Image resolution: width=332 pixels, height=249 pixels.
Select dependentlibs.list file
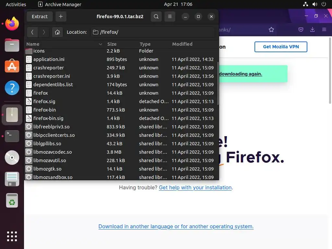[121, 85]
